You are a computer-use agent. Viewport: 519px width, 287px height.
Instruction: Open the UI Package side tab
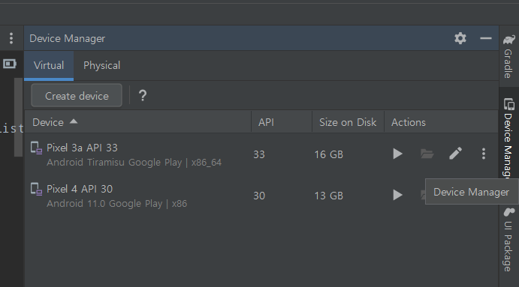[x=508, y=240]
